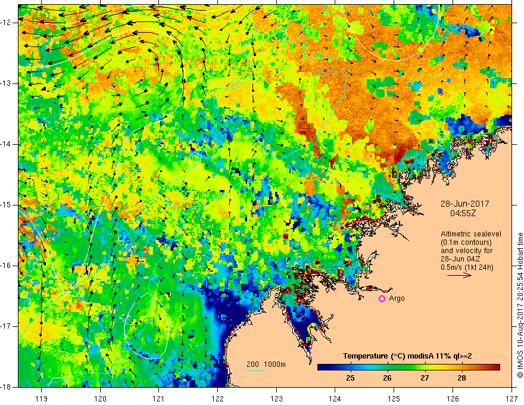Click the cyan bathymetry legend line
524x405 pixels.
point(256,370)
